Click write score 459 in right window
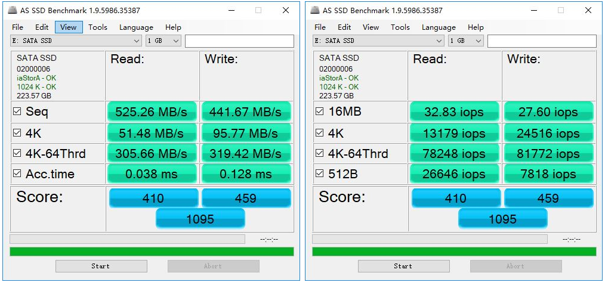The width and height of the screenshot is (605, 282). pyautogui.click(x=549, y=199)
